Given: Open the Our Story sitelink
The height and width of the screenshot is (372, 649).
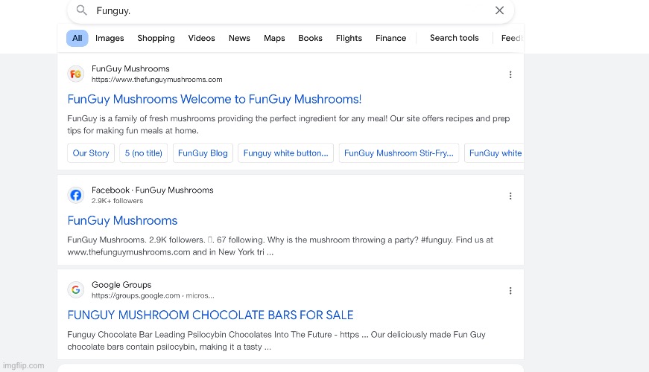Looking at the screenshot, I should click(x=91, y=153).
